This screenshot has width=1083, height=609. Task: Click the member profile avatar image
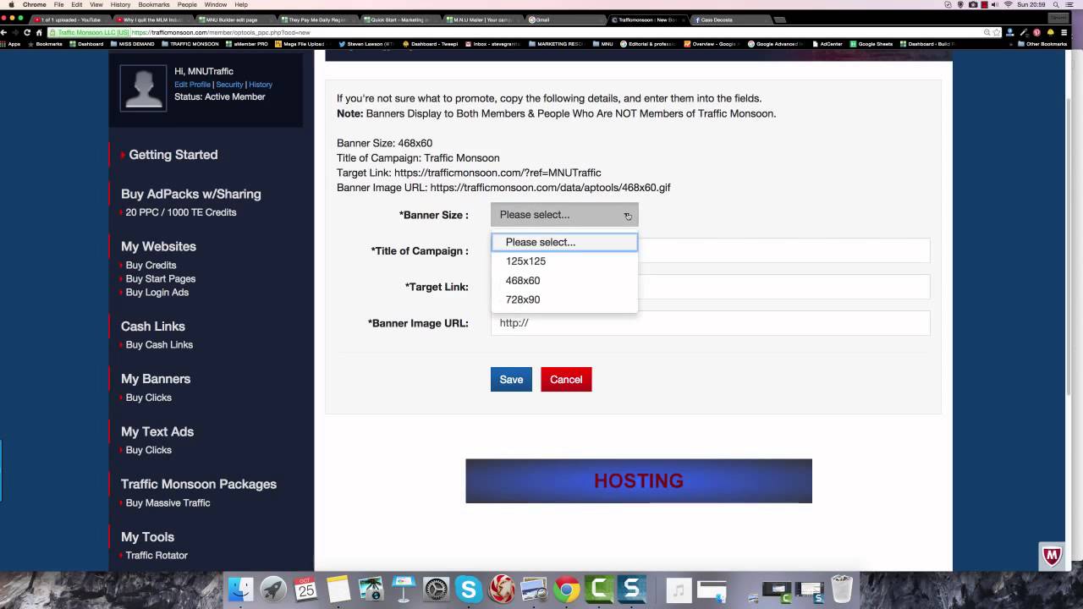pos(143,87)
